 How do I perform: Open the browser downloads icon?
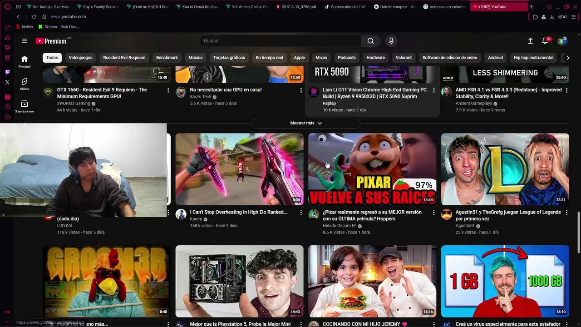point(551,17)
